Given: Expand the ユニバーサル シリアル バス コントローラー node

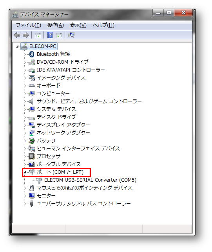Looking at the screenshot, I should [25, 204].
